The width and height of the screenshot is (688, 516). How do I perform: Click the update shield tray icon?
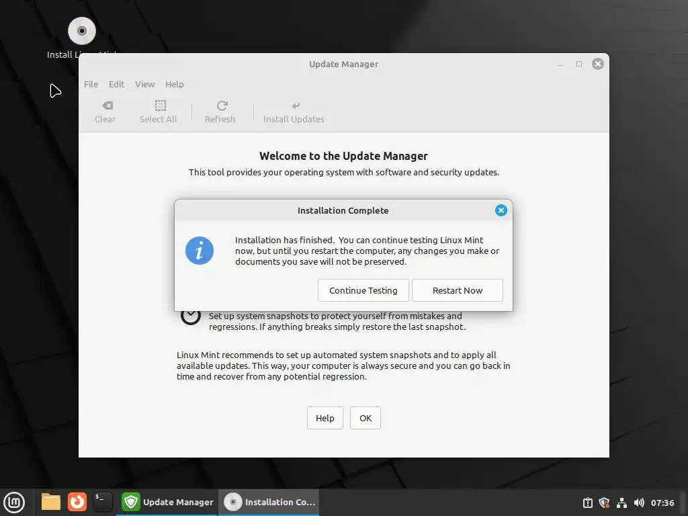[x=604, y=503]
